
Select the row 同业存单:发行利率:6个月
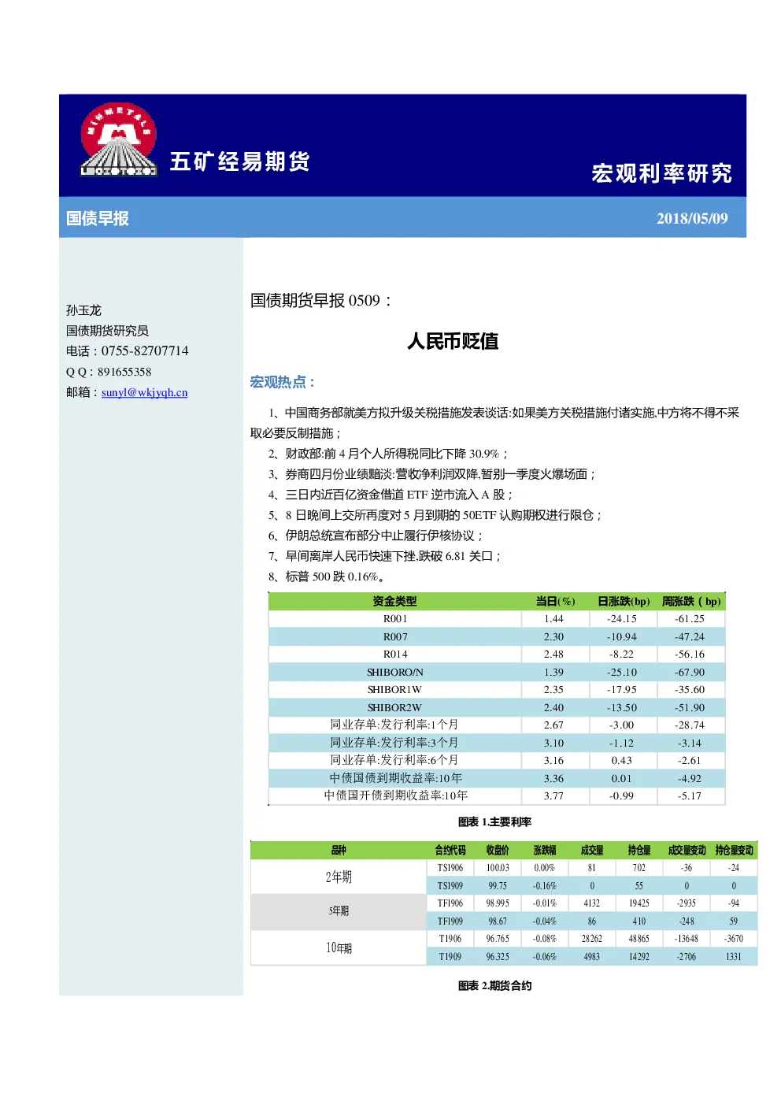click(x=496, y=760)
